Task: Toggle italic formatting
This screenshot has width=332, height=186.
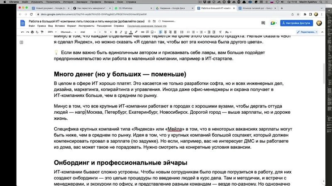Action: click(x=121, y=32)
